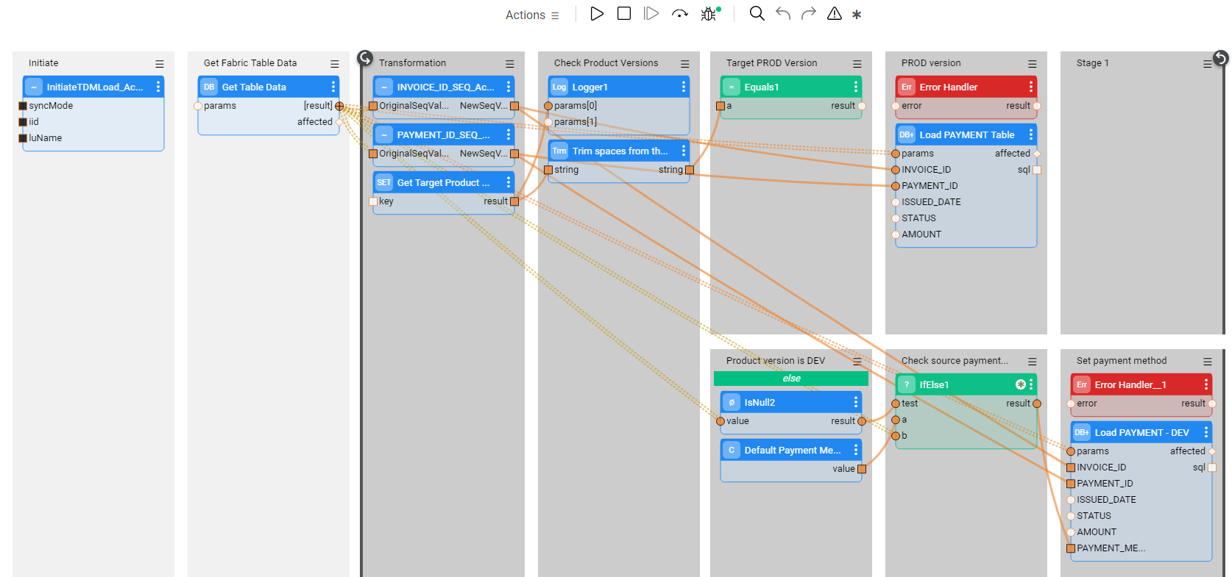Screen dimensions: 1232x577
Task: Click the iid input port label
Action: tap(33, 122)
